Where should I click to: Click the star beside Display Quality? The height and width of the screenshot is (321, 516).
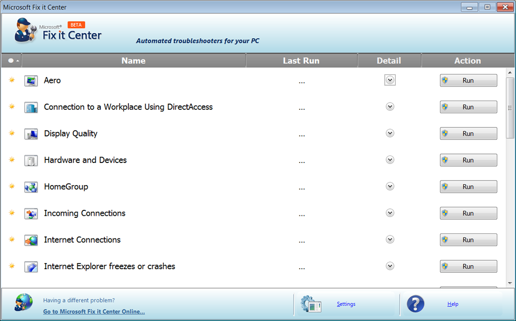(12, 133)
